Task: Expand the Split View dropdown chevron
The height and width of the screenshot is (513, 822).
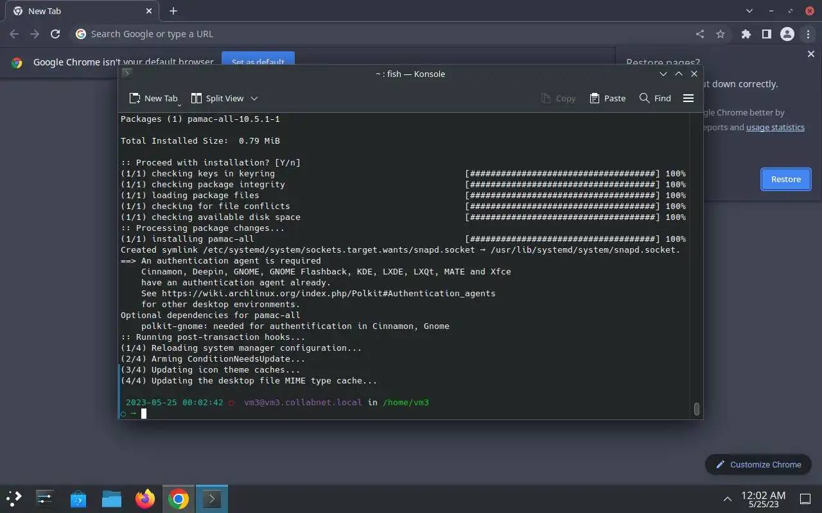Action: tap(254, 98)
